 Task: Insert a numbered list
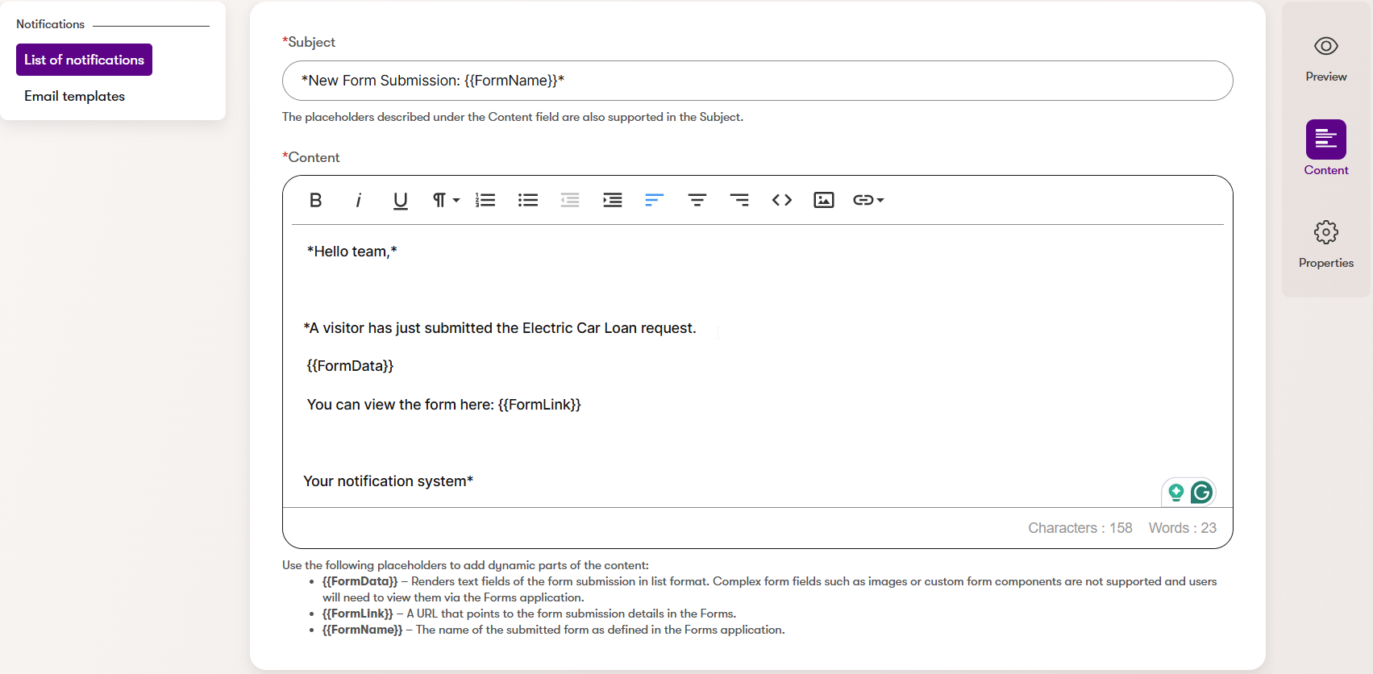click(485, 200)
